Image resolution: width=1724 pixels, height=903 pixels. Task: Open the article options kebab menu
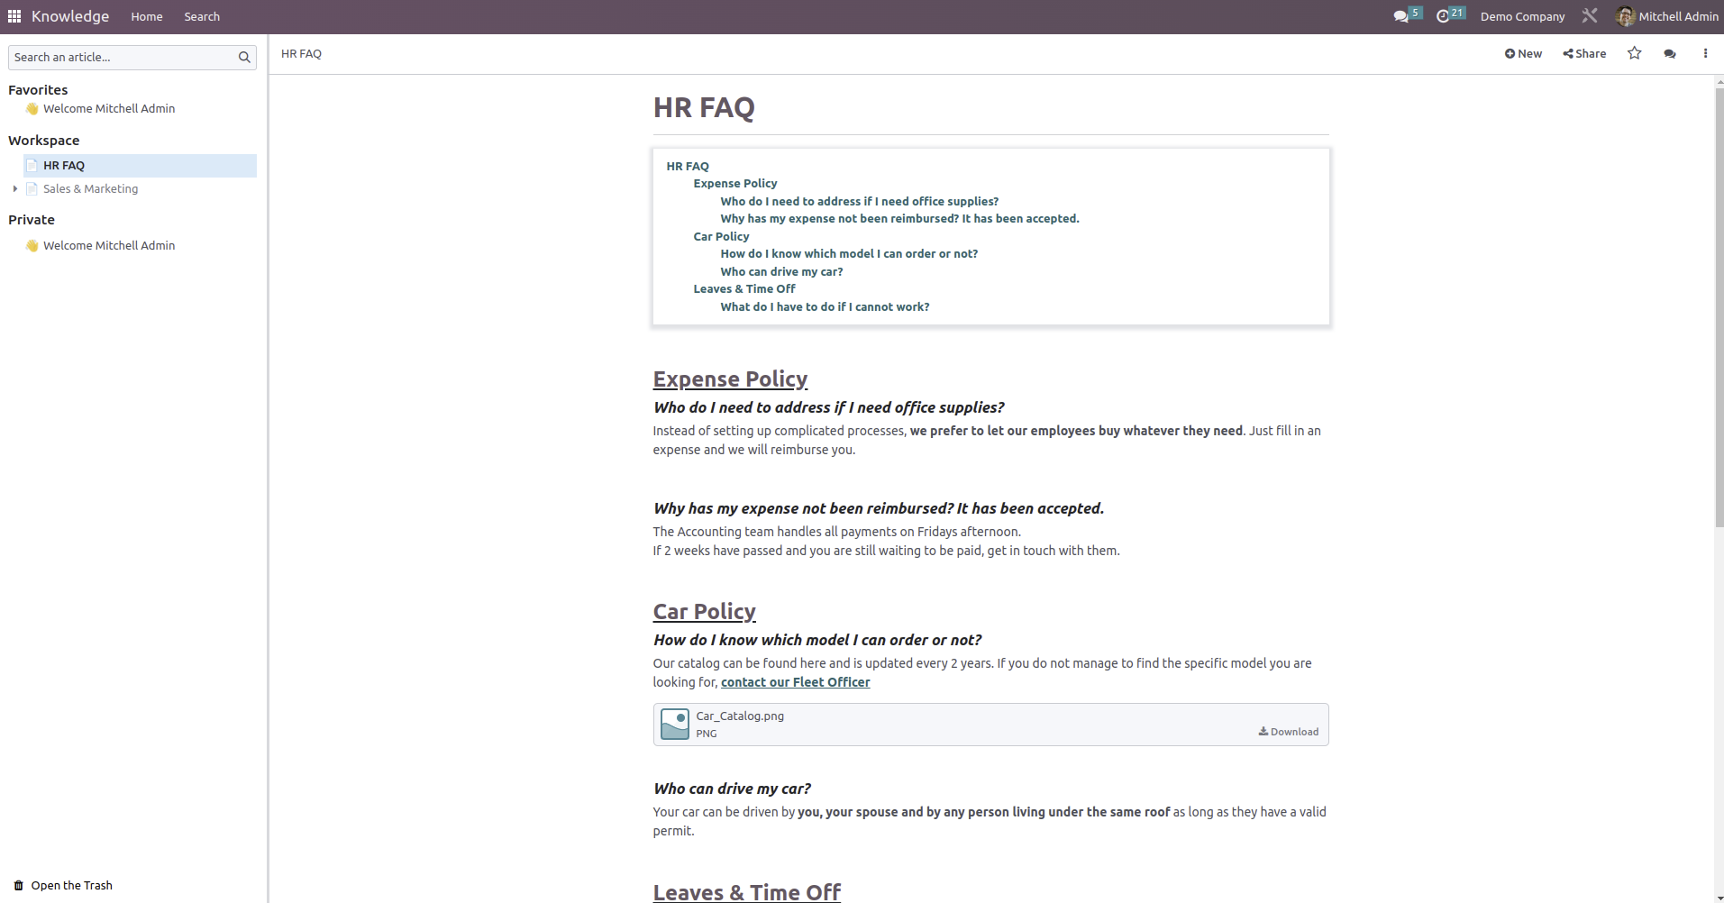click(x=1705, y=53)
